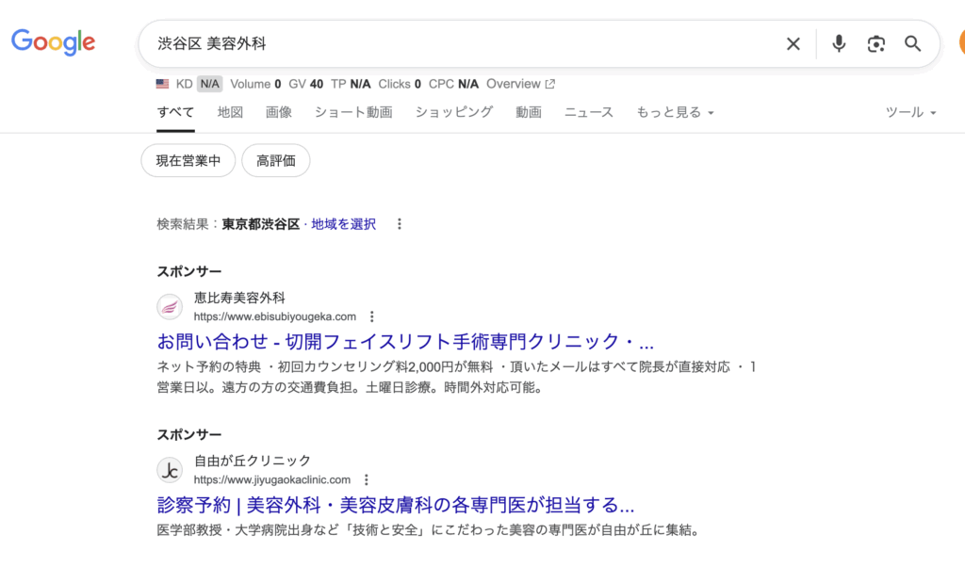965x567 pixels.
Task: Toggle the 現在営業中 filter chip
Action: point(188,160)
